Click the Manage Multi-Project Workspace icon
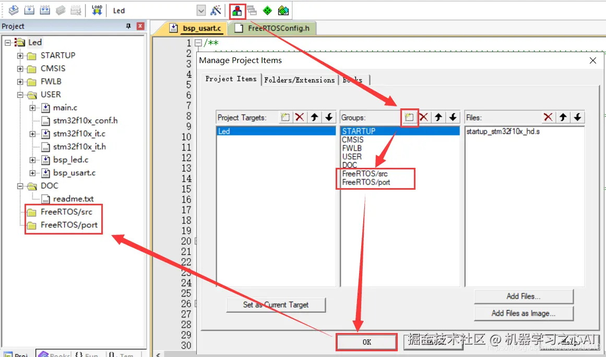The width and height of the screenshot is (606, 357). click(252, 10)
